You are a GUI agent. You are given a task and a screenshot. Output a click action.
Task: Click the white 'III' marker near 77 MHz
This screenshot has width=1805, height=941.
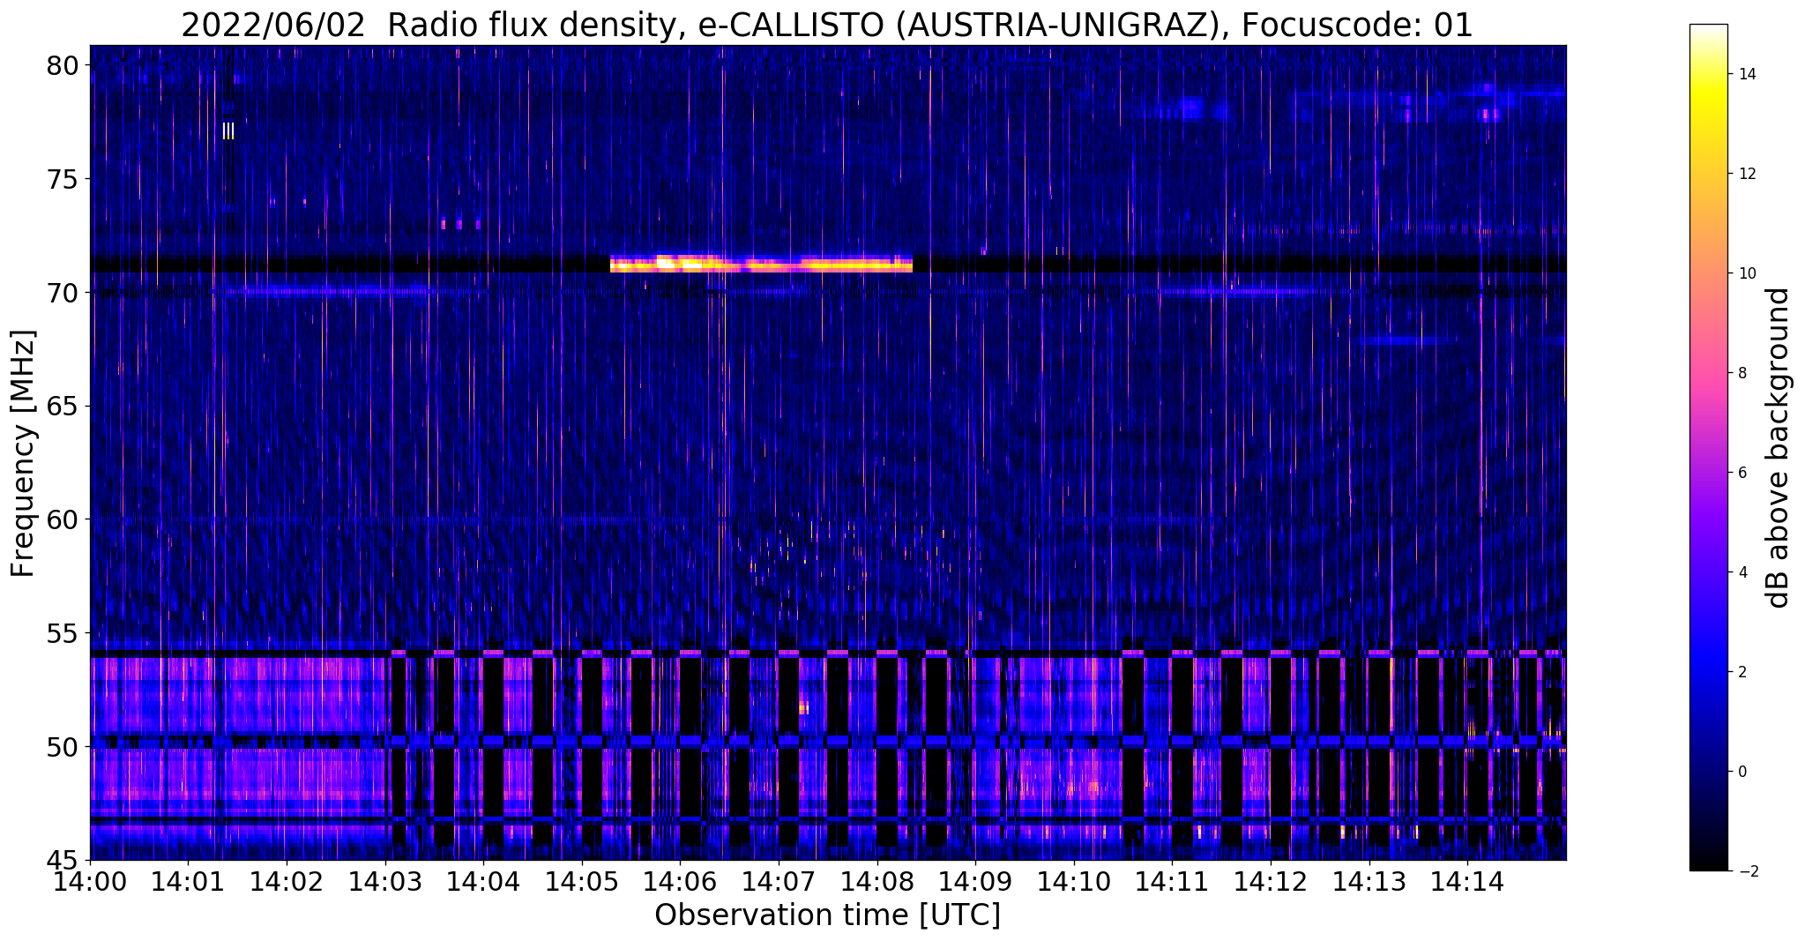[228, 131]
